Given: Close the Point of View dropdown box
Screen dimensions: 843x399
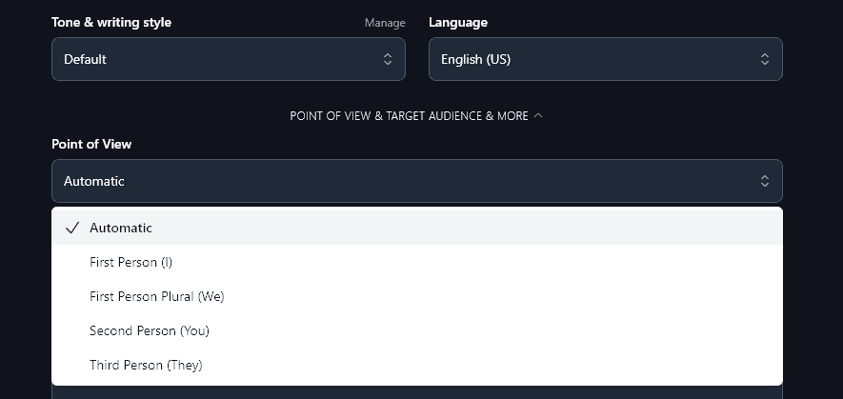Looking at the screenshot, I should tap(416, 181).
